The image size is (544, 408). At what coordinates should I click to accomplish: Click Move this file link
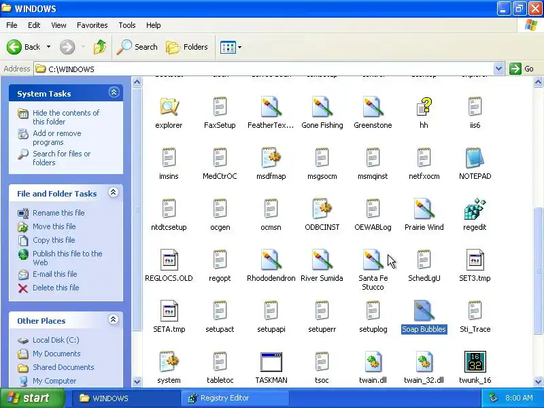click(x=54, y=226)
